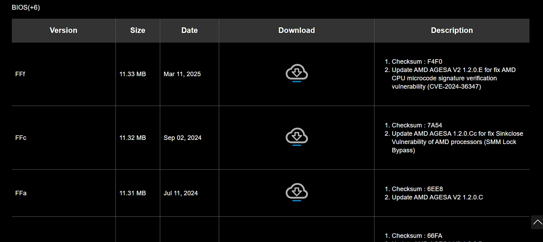Download the FFa BIOS version
Image resolution: width=543 pixels, height=242 pixels.
[297, 192]
